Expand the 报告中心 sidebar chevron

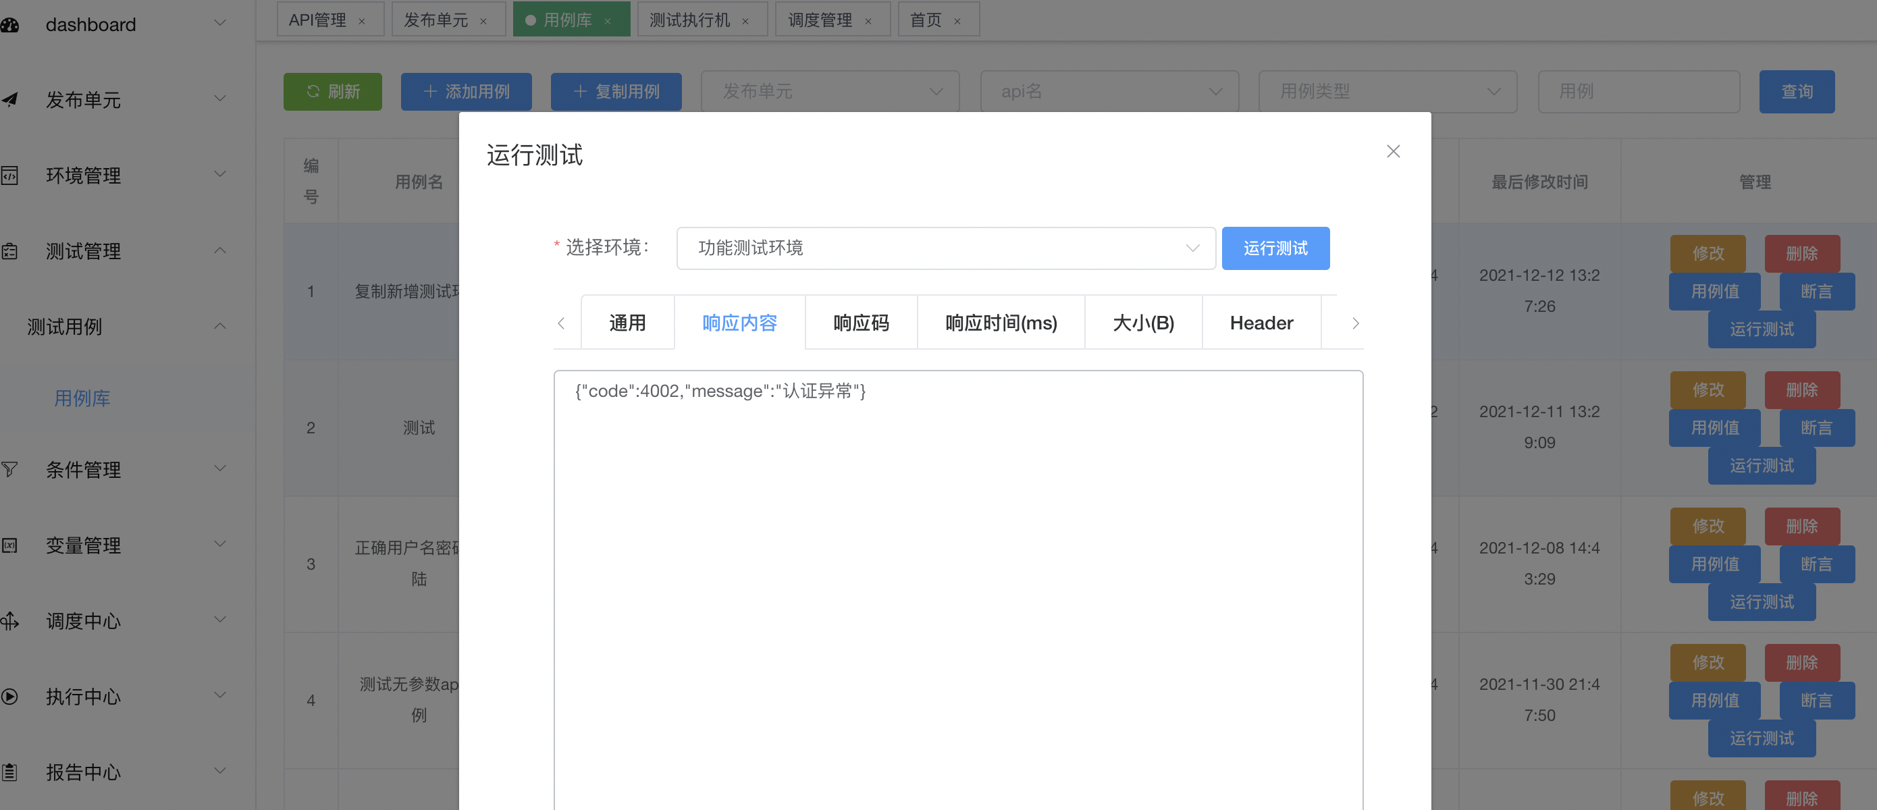pos(219,771)
